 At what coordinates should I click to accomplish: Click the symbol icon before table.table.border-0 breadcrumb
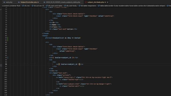click(99, 6)
